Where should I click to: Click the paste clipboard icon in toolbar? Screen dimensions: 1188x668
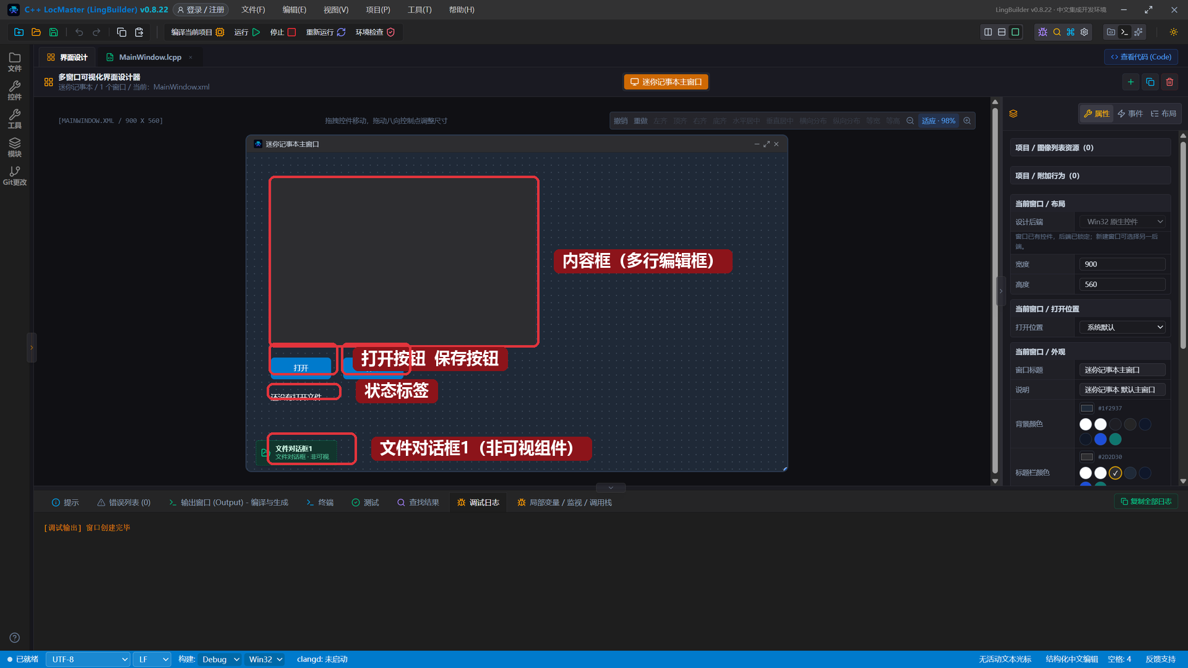click(139, 32)
